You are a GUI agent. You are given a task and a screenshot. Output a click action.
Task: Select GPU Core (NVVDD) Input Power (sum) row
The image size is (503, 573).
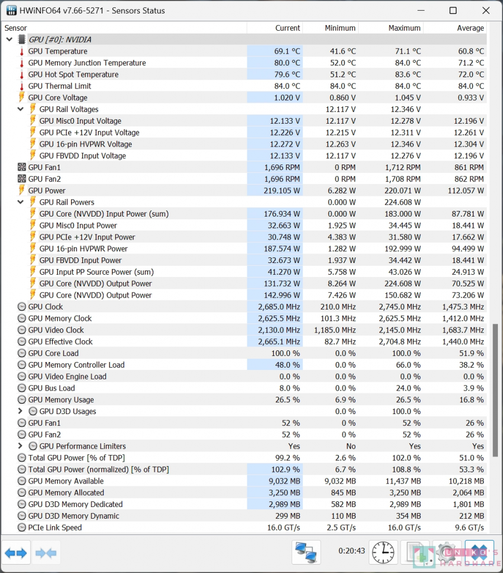tap(245, 214)
